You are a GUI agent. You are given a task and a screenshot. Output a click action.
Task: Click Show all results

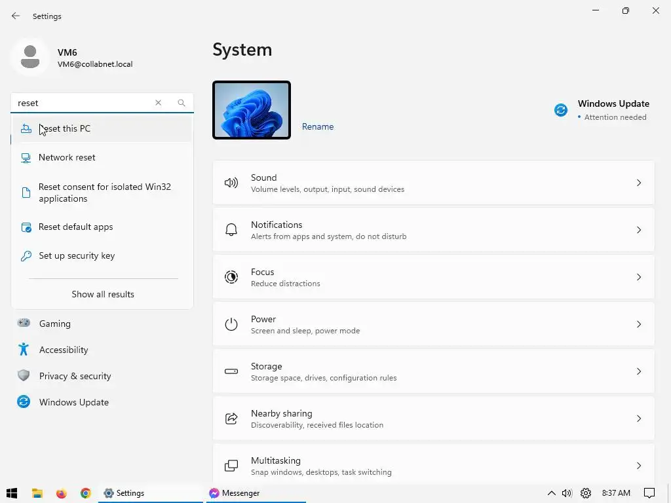click(x=103, y=294)
